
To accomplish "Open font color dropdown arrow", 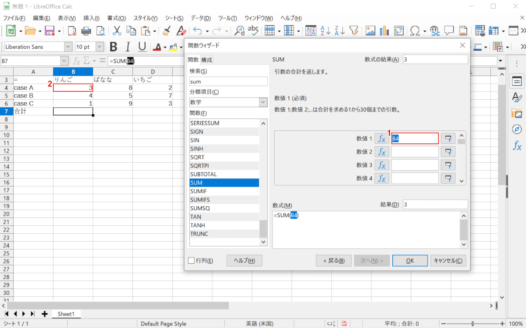I will tap(164, 47).
